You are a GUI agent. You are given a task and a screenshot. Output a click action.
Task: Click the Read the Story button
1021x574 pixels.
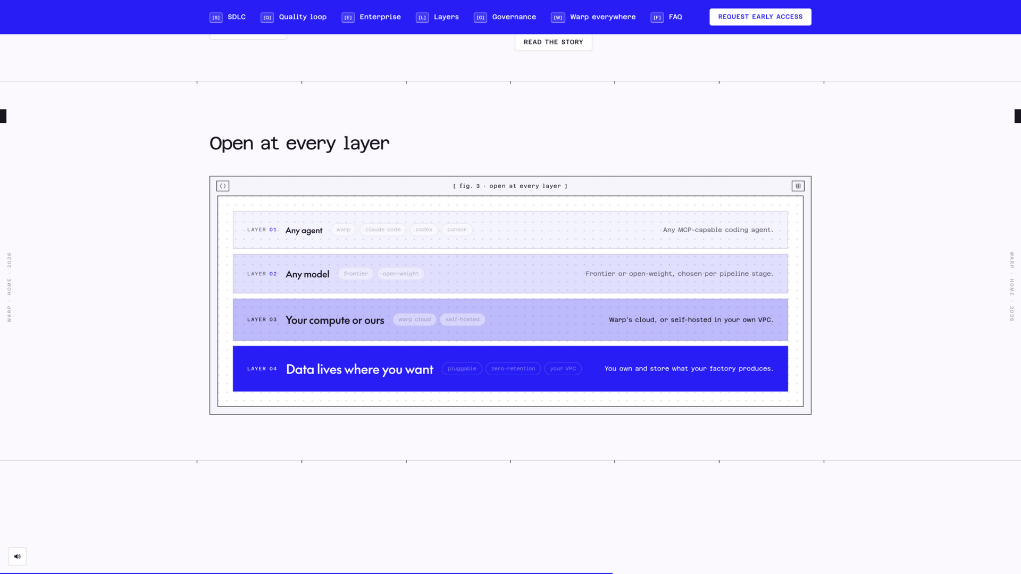pos(553,42)
